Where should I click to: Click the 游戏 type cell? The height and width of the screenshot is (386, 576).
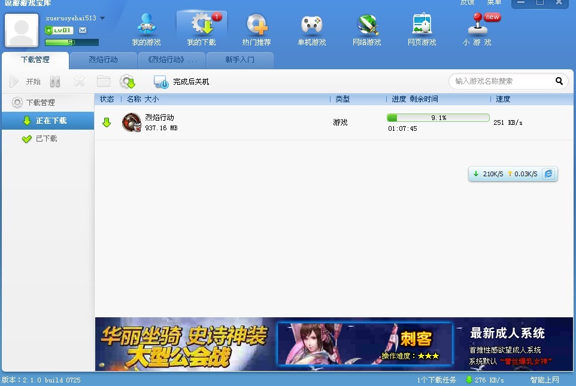pos(340,122)
